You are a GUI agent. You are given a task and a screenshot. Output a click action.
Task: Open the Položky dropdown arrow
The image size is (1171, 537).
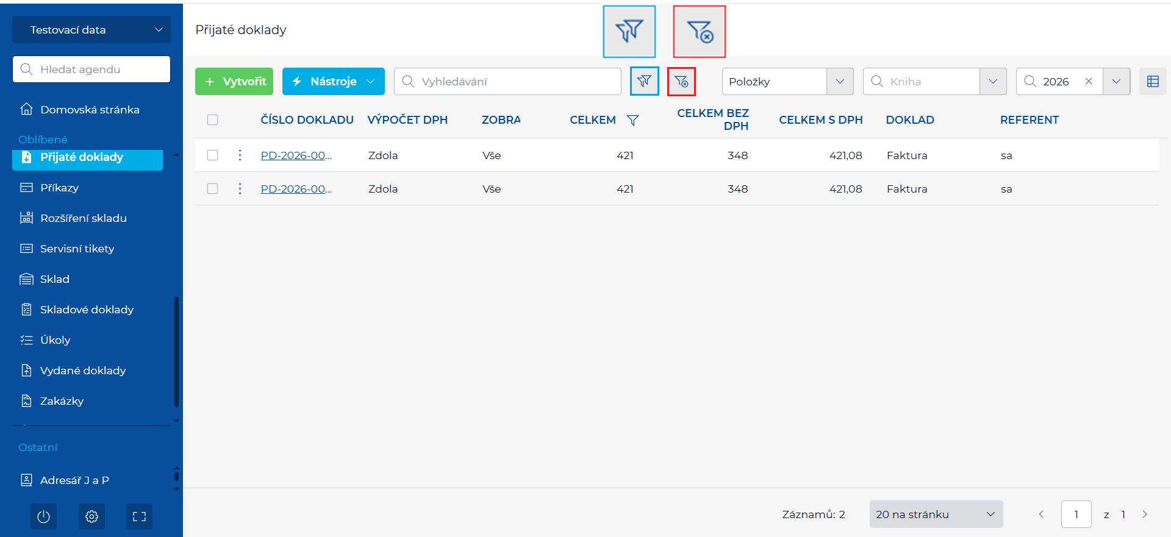pyautogui.click(x=840, y=81)
